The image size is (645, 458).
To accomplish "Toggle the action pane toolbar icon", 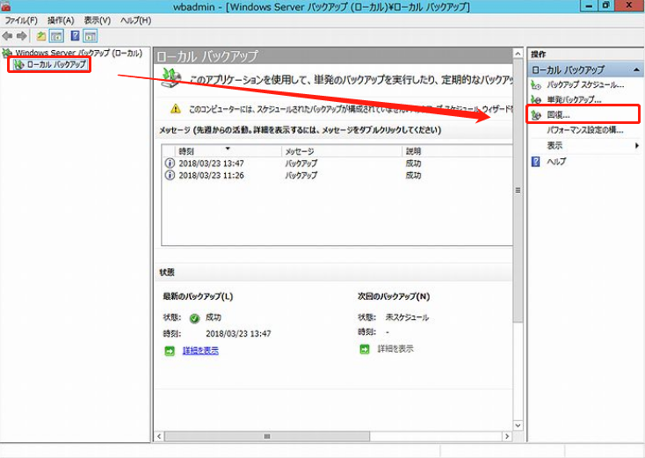I will point(91,36).
